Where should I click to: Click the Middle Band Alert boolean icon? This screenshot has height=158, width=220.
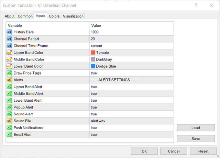point(9,94)
